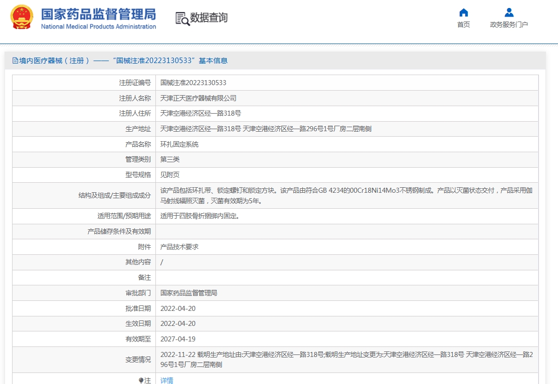Click the 政务服务门户 label
Image resolution: width=558 pixels, height=384 pixels.
pyautogui.click(x=509, y=25)
